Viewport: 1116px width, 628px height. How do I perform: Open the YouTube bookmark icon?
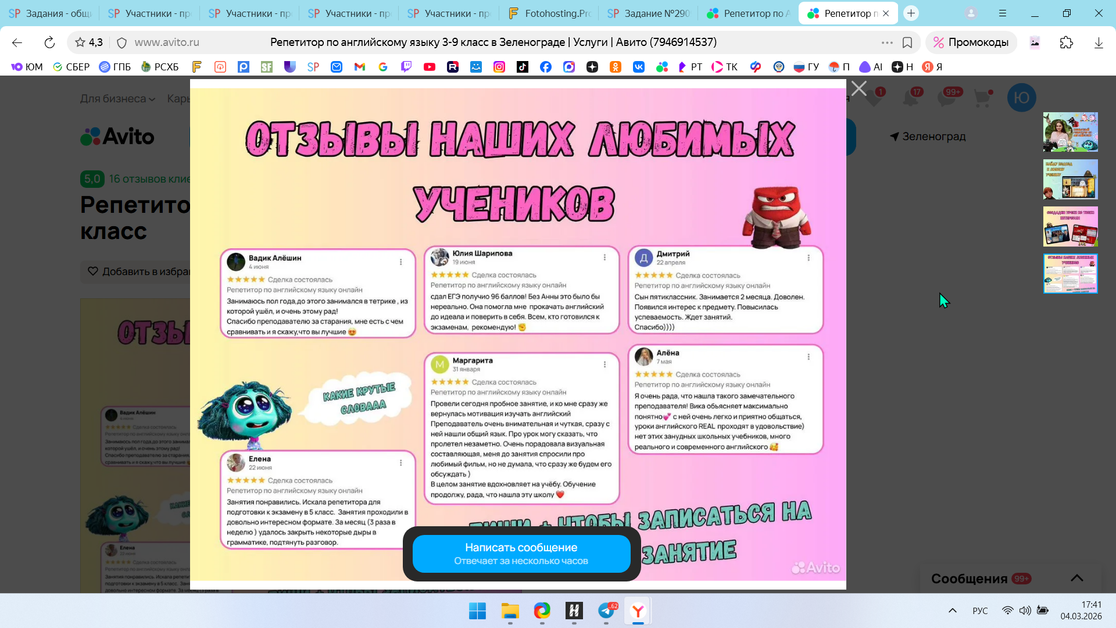tap(430, 67)
